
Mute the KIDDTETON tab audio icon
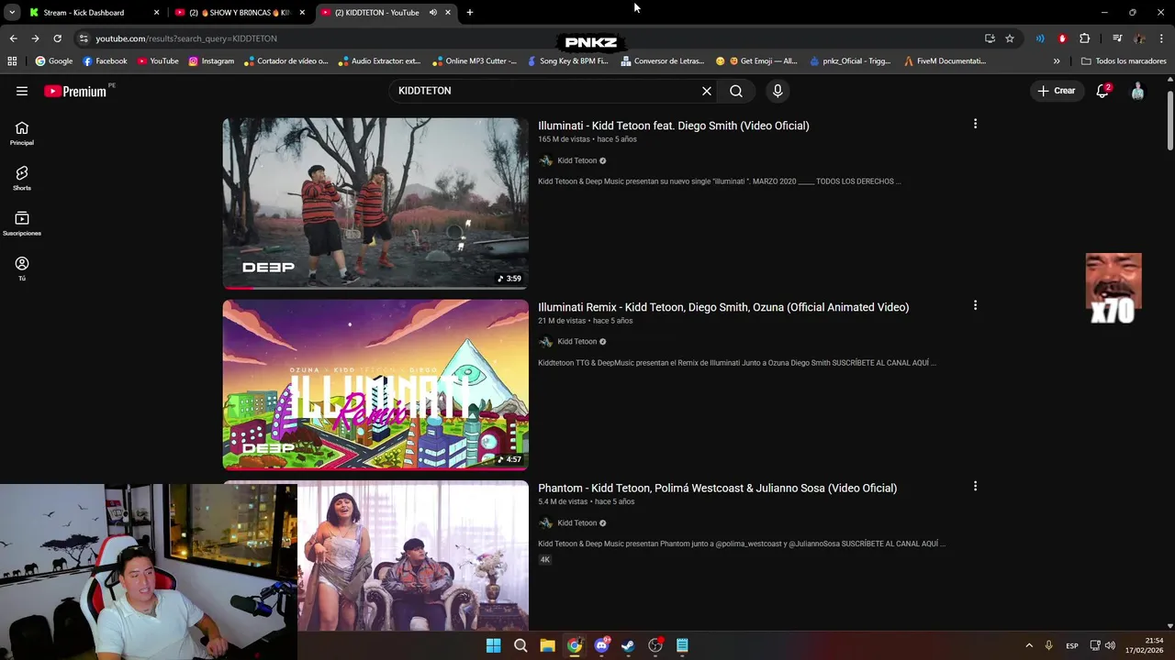[x=433, y=13]
